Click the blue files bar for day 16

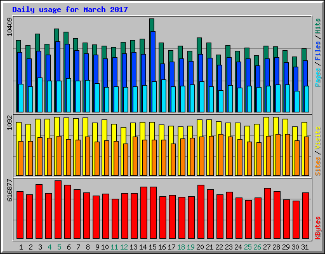click(x=162, y=72)
